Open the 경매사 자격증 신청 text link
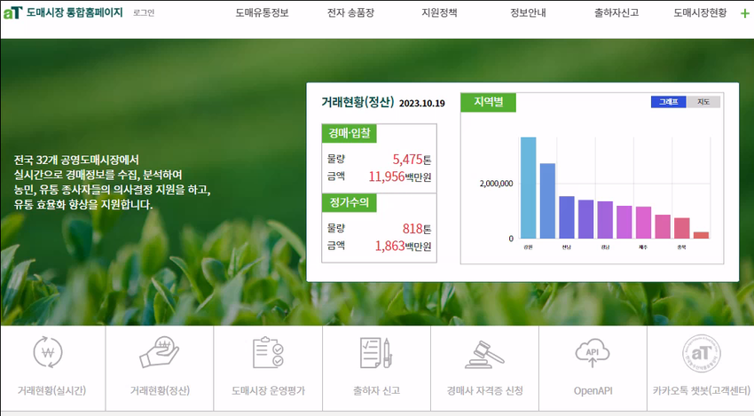 [x=484, y=390]
